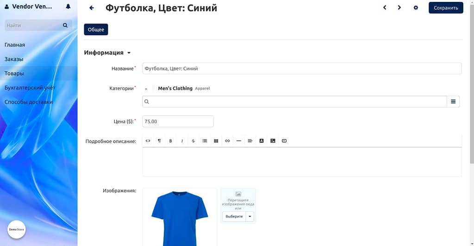Open the Товары menu item
Image resolution: width=474 pixels, height=246 pixels.
(x=14, y=73)
